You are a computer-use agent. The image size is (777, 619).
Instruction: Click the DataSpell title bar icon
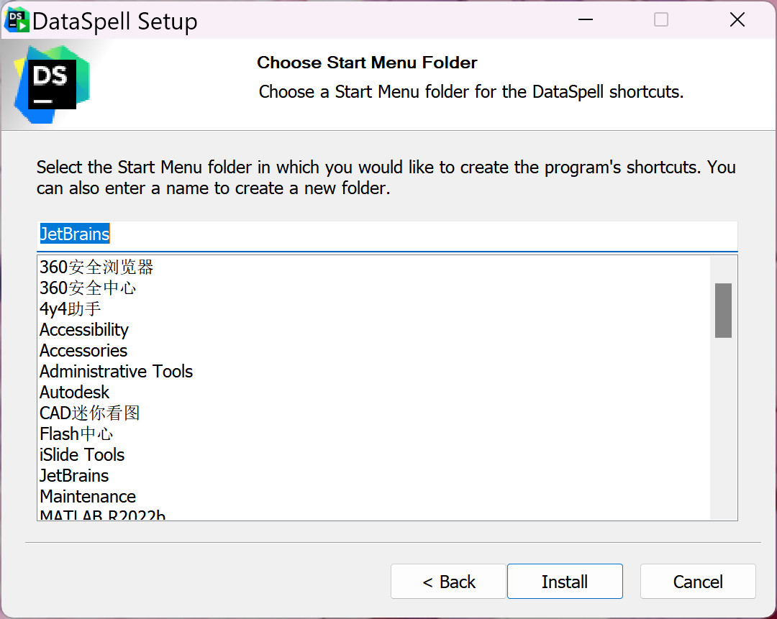(x=17, y=20)
